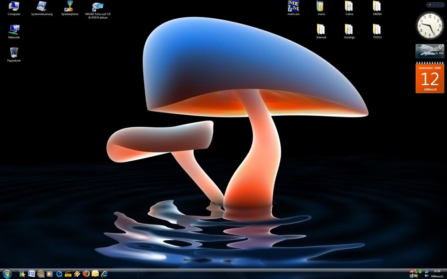Launch Internet Explorer from quick launch
This screenshot has height=279, width=447.
pyautogui.click(x=105, y=274)
